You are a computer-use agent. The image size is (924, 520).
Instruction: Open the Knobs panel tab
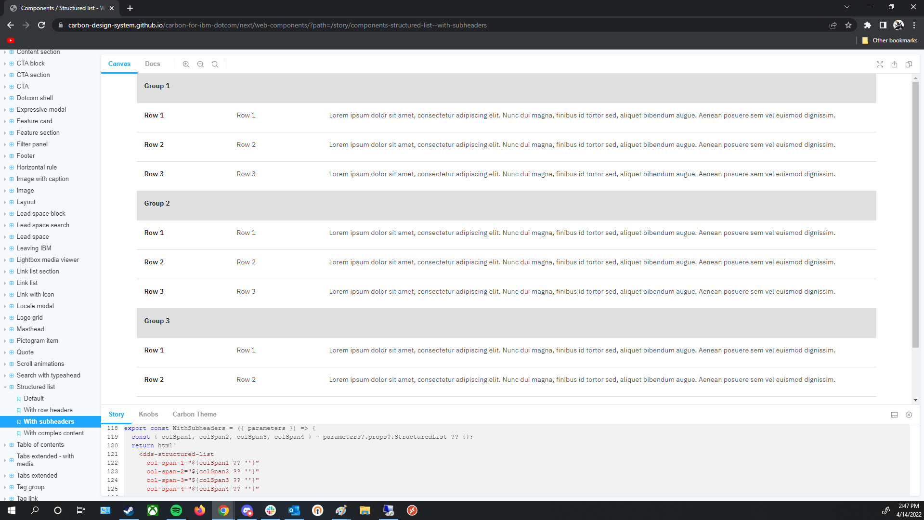(x=148, y=414)
